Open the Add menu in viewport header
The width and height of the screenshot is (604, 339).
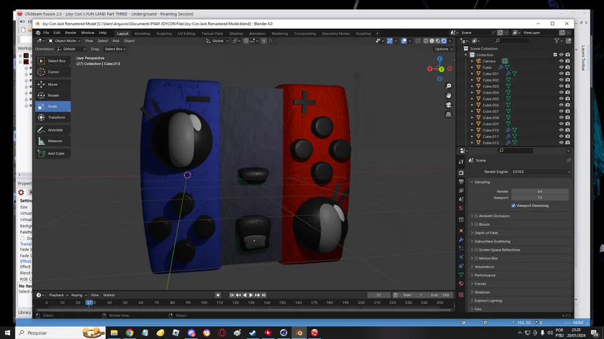[115, 41]
